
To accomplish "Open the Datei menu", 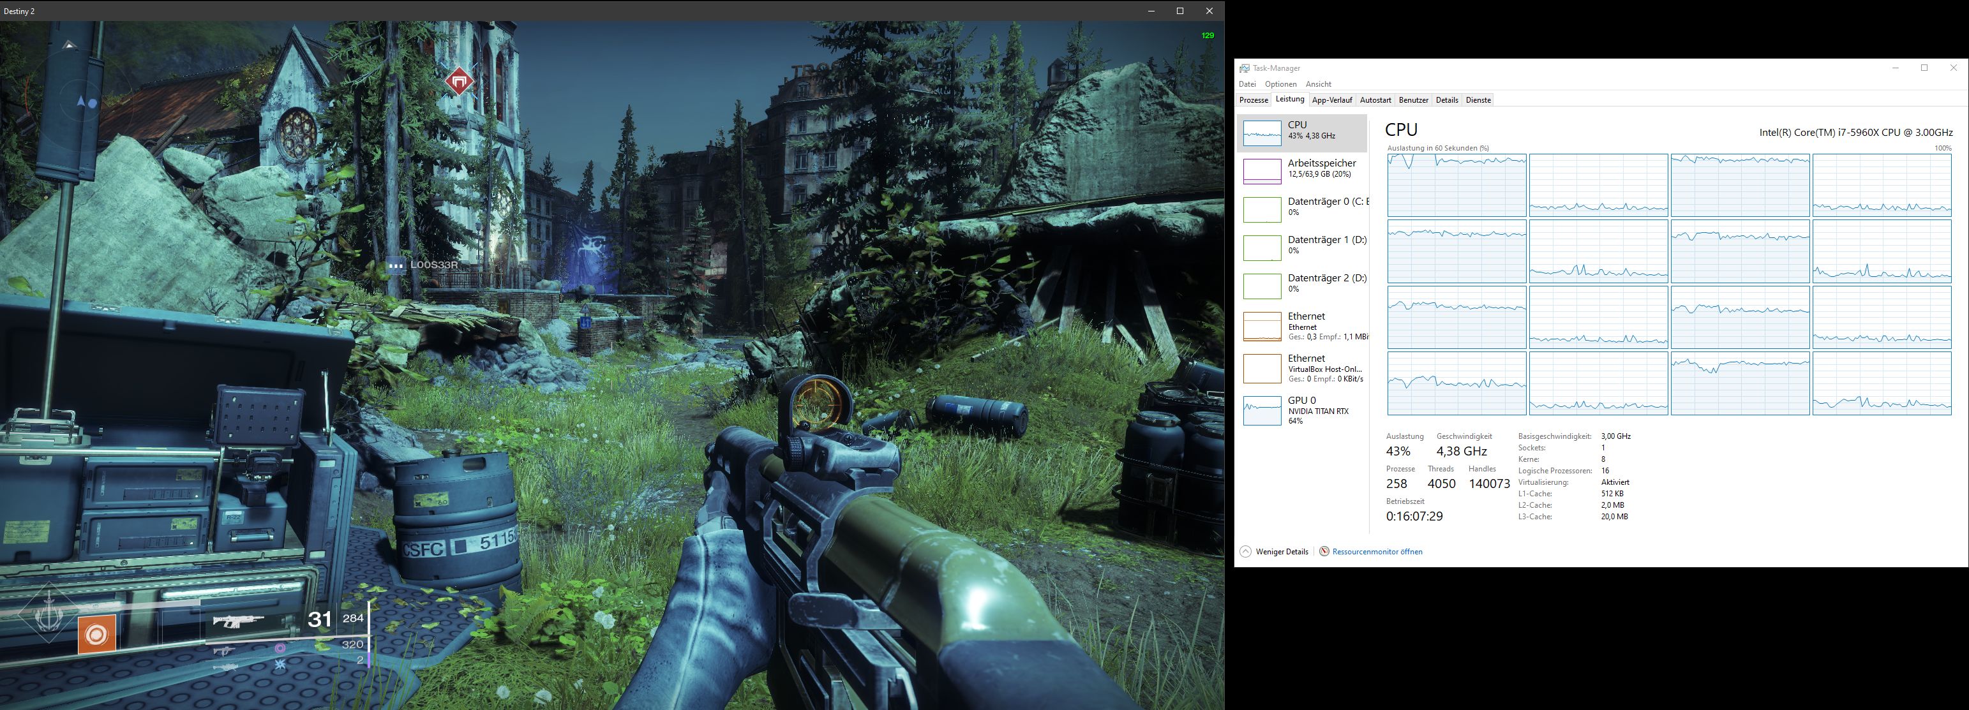I will tap(1247, 84).
